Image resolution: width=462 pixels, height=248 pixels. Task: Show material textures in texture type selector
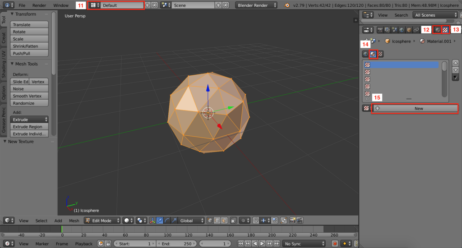(x=373, y=54)
